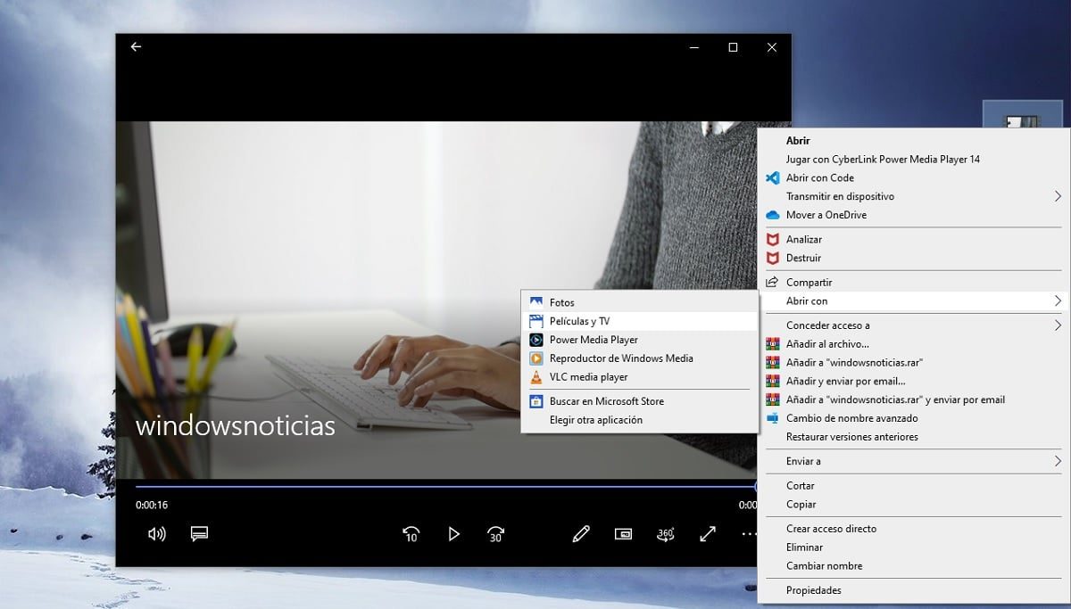This screenshot has height=609, width=1071.
Task: Click the WinRAR icon for Añadir al archivo...
Action: point(773,344)
